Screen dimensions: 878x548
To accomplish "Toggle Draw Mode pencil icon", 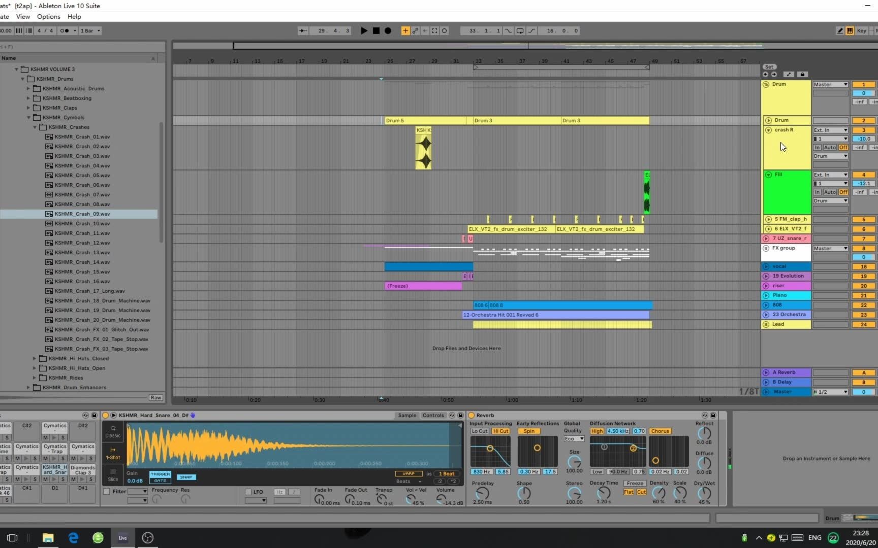I will [840, 30].
